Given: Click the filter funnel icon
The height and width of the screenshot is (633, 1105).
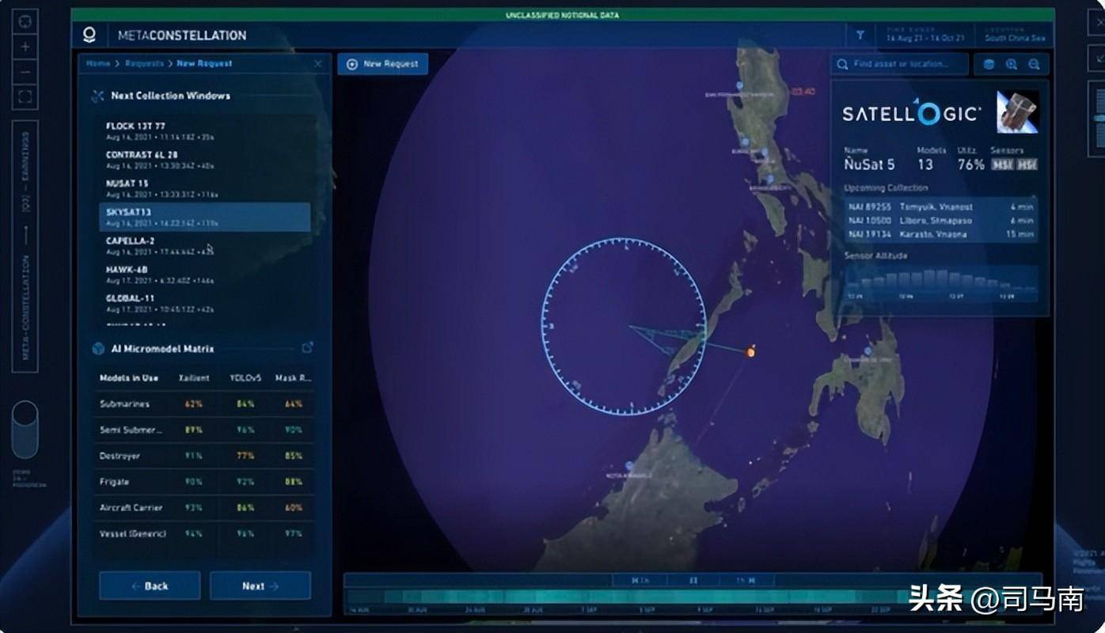Looking at the screenshot, I should point(860,36).
